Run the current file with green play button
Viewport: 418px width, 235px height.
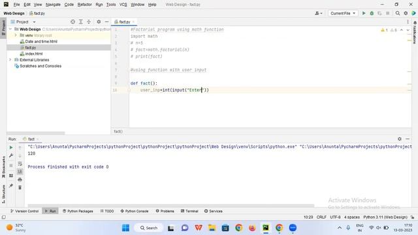tap(364, 13)
